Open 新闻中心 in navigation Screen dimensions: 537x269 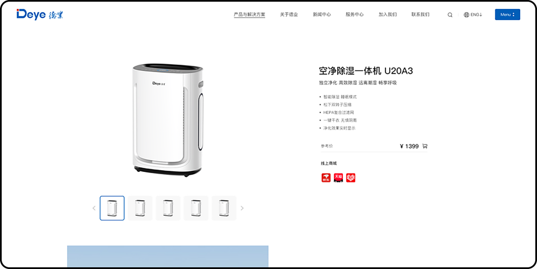tap(322, 15)
